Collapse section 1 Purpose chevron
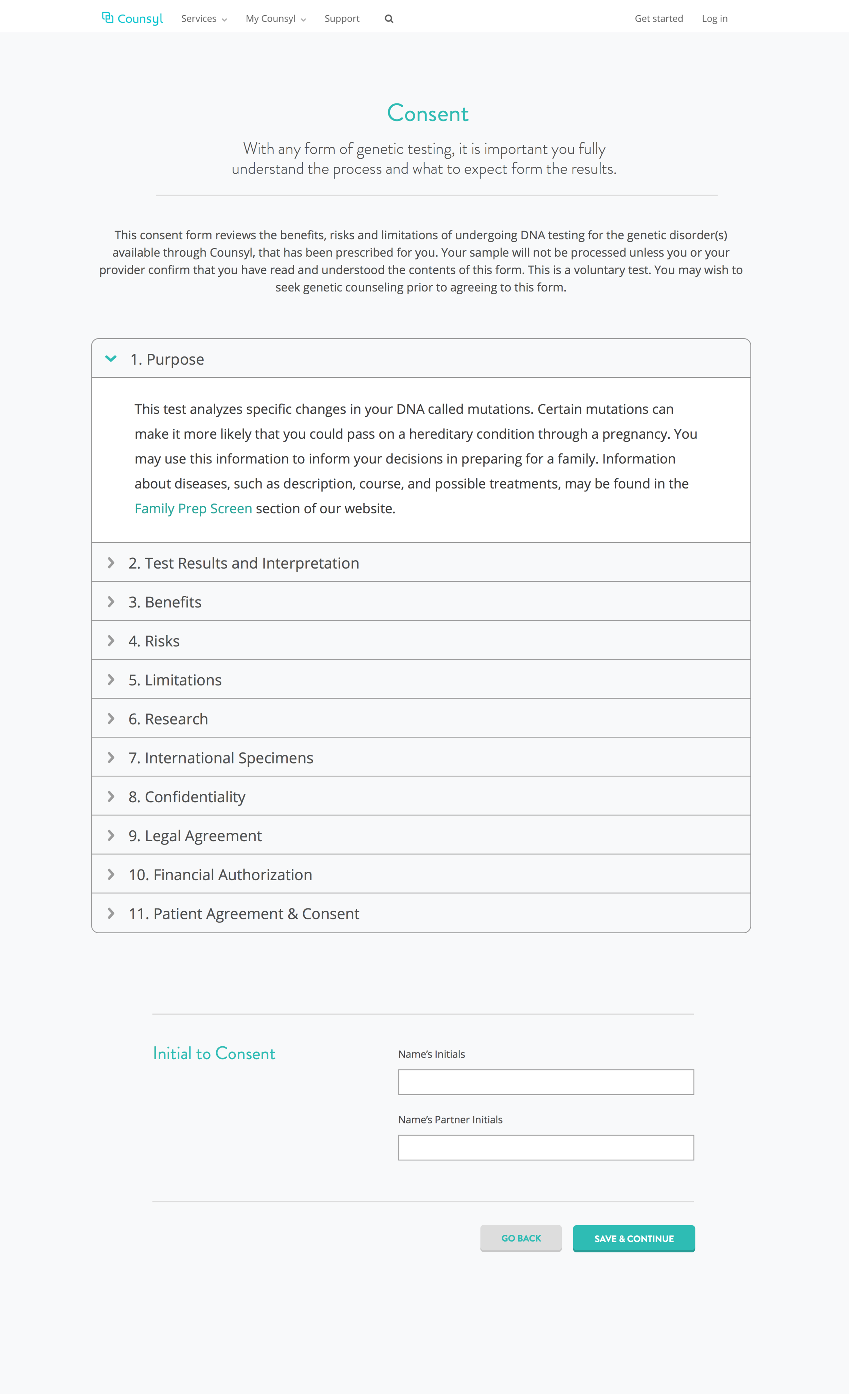Viewport: 849px width, 1394px height. 112,357
